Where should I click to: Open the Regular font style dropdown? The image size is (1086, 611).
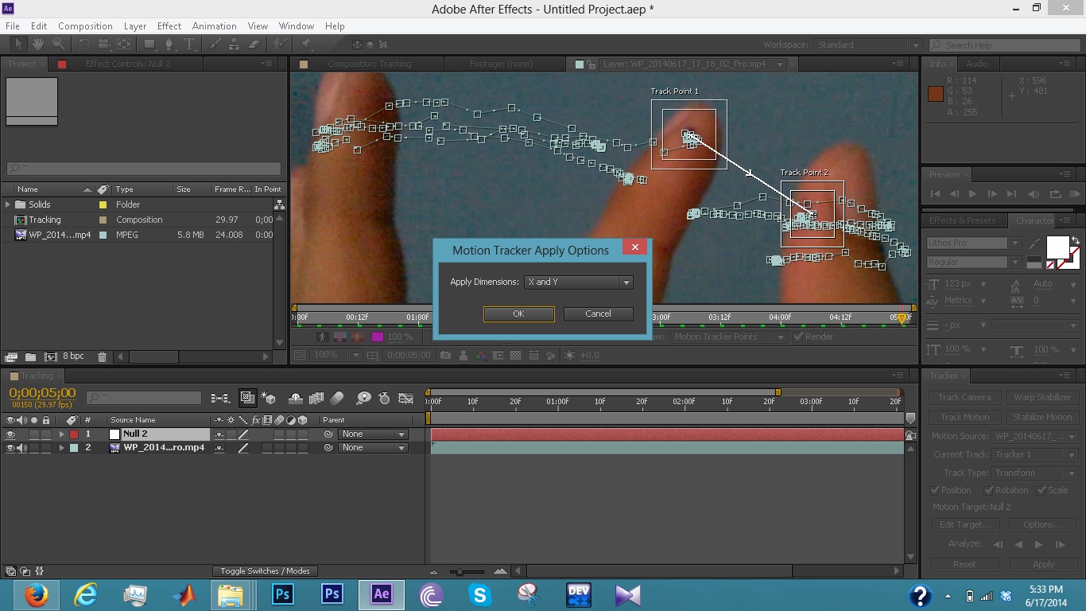973,262
